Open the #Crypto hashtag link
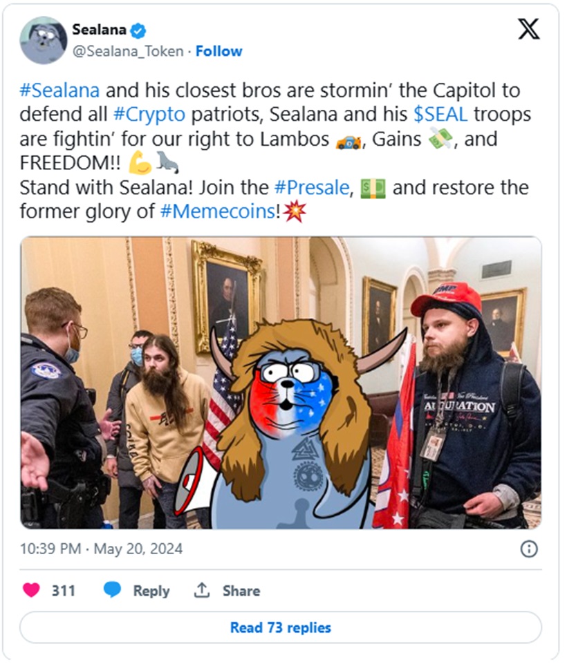Viewport: 567px width, 664px height. coord(149,114)
